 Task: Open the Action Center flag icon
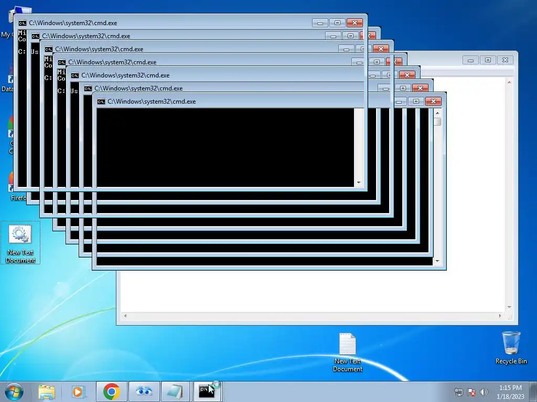(471, 392)
